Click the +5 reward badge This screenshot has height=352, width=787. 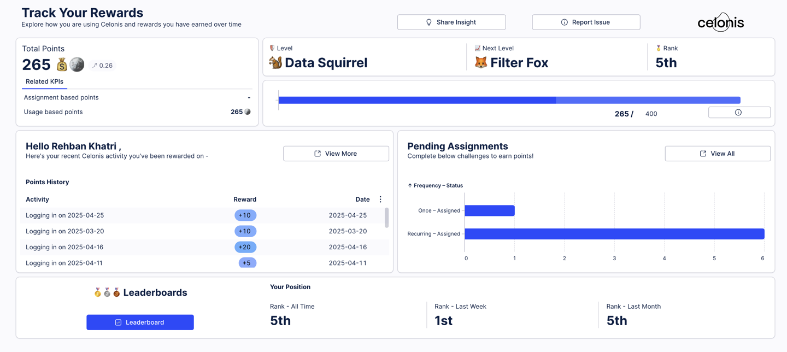tap(248, 263)
